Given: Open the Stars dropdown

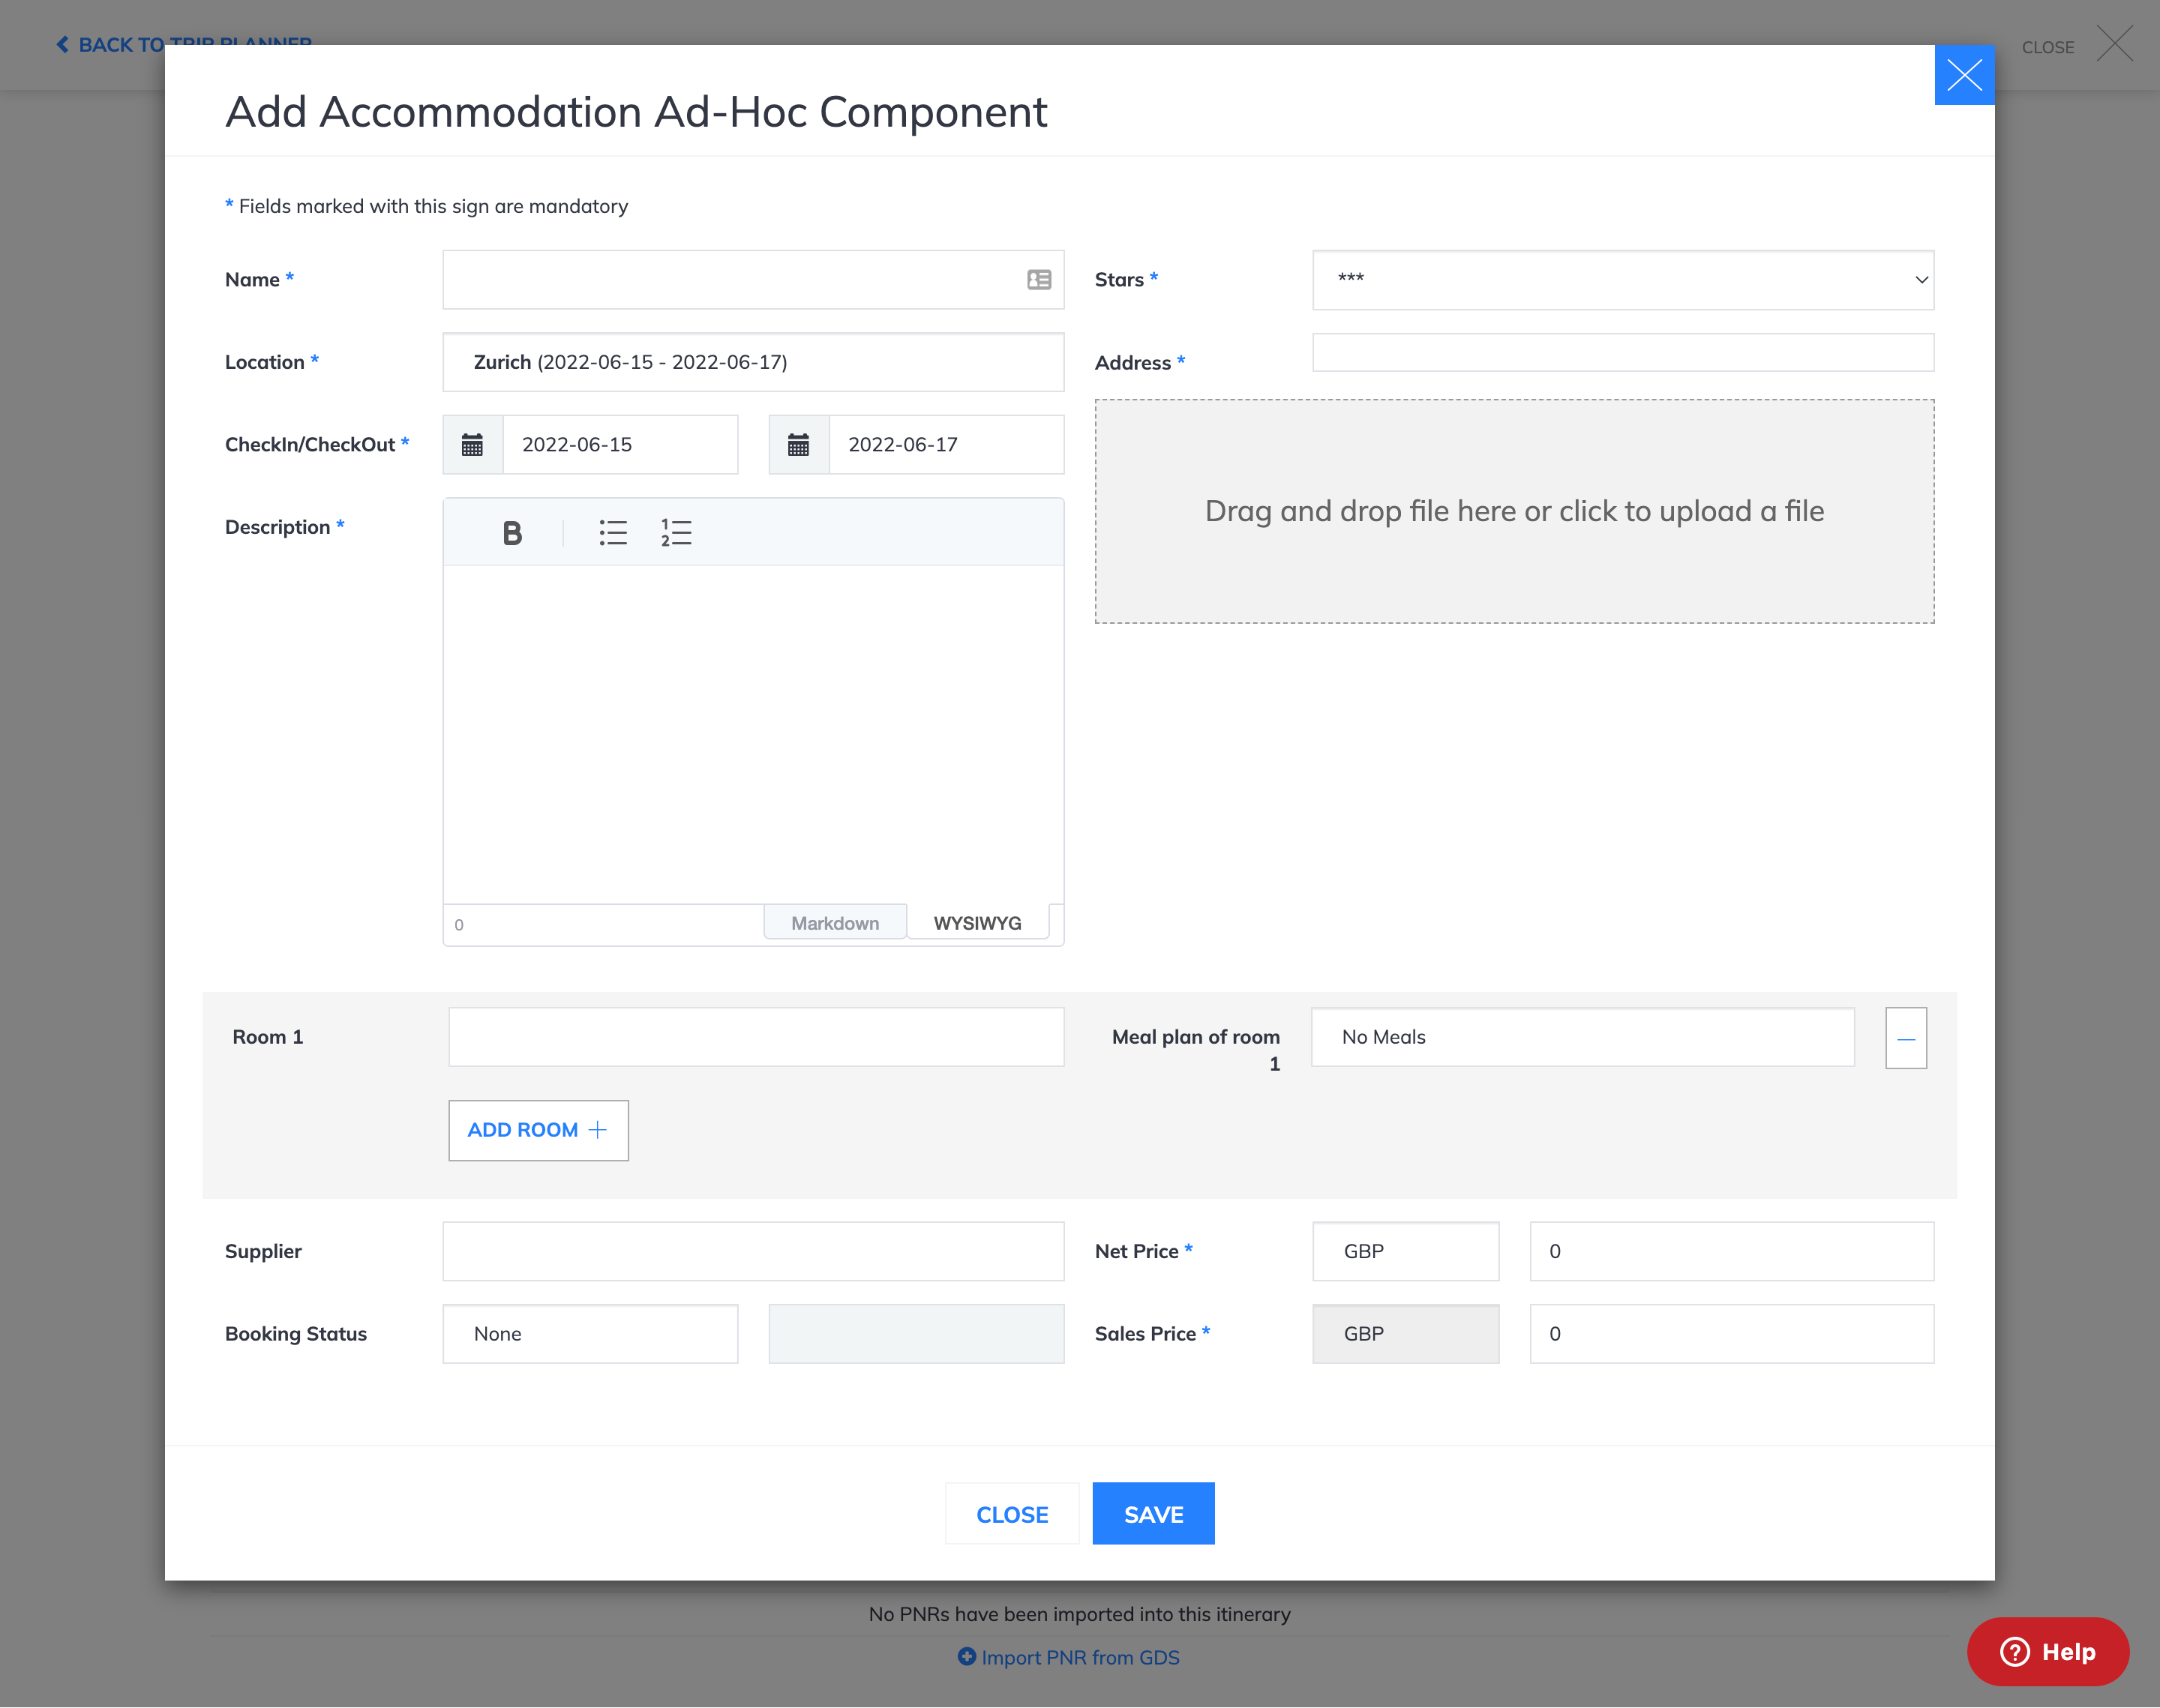Looking at the screenshot, I should pyautogui.click(x=1623, y=280).
